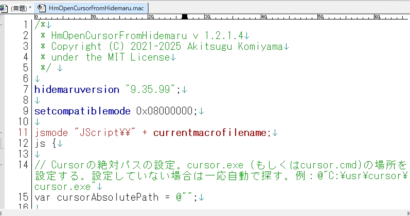Select the HmOpenCursorFromHidemaru.mac tab
410x216 pixels.
[96, 8]
